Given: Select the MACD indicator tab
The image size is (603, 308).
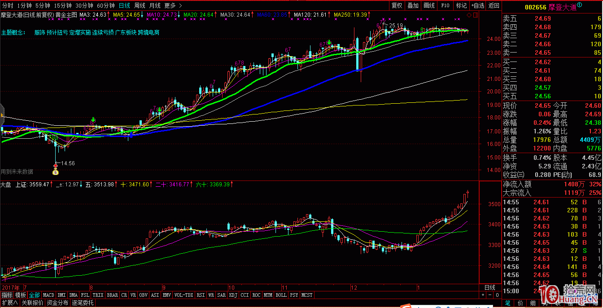Looking at the screenshot, I should pos(48,295).
